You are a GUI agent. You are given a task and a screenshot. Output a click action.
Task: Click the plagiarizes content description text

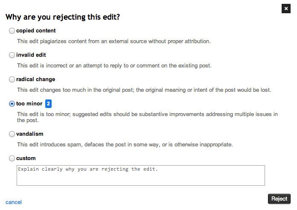114,41
